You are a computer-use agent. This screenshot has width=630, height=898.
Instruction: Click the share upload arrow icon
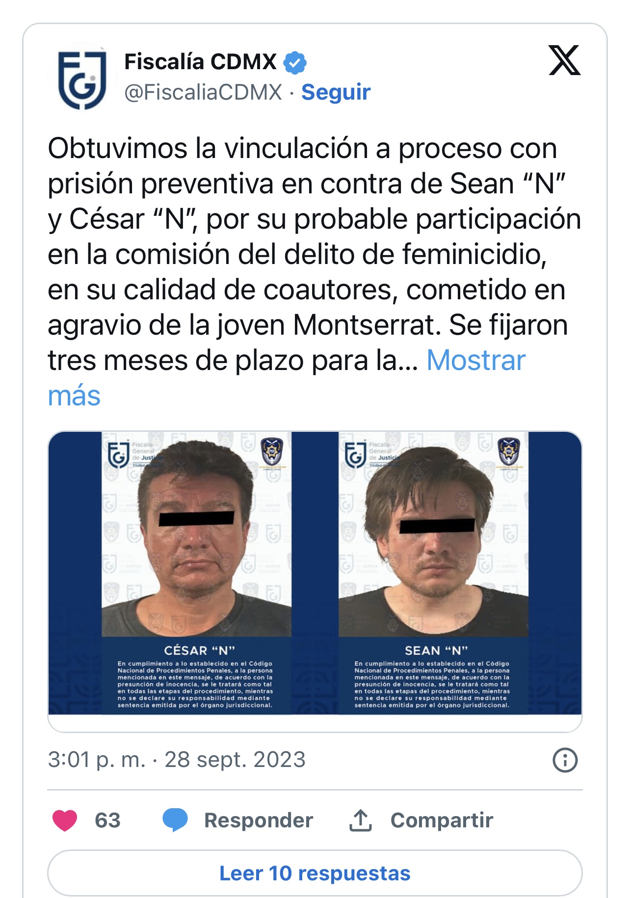(x=361, y=820)
